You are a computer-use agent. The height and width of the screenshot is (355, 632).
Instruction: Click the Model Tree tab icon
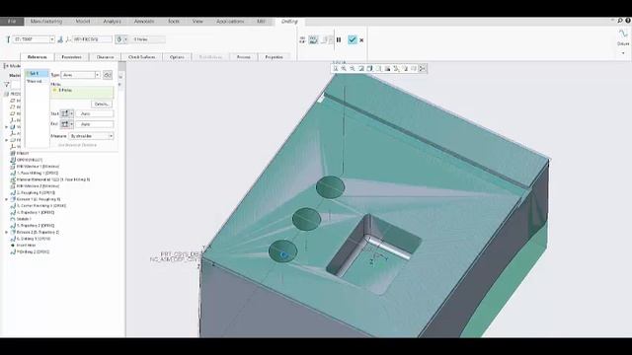6,66
